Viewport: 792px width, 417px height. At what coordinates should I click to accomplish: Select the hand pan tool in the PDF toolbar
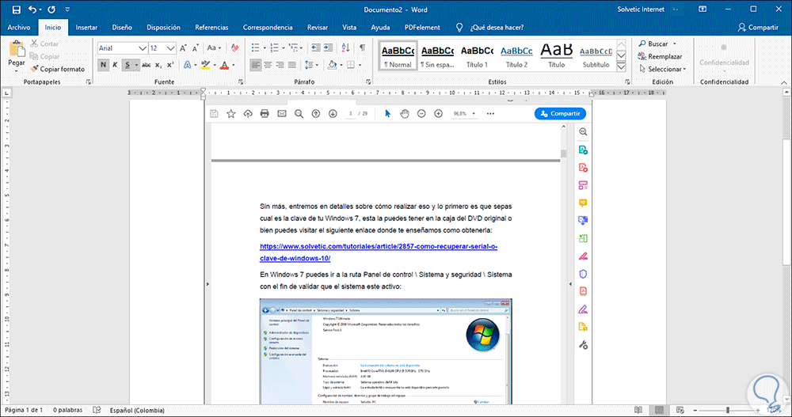tap(404, 114)
